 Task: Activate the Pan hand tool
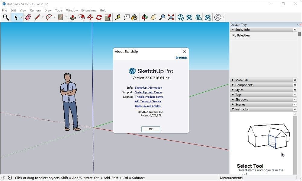click(153, 17)
